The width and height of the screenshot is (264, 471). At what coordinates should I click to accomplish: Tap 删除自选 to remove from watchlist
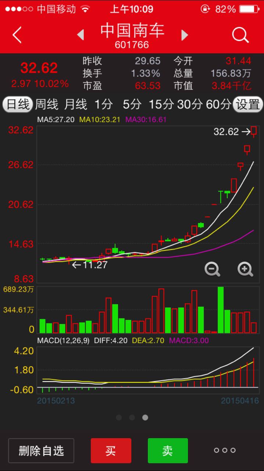41,450
